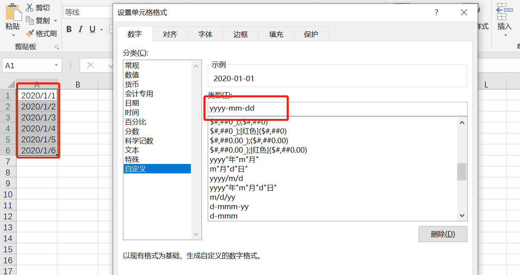
Task: Switch to the 字体 tab
Action: coord(205,35)
